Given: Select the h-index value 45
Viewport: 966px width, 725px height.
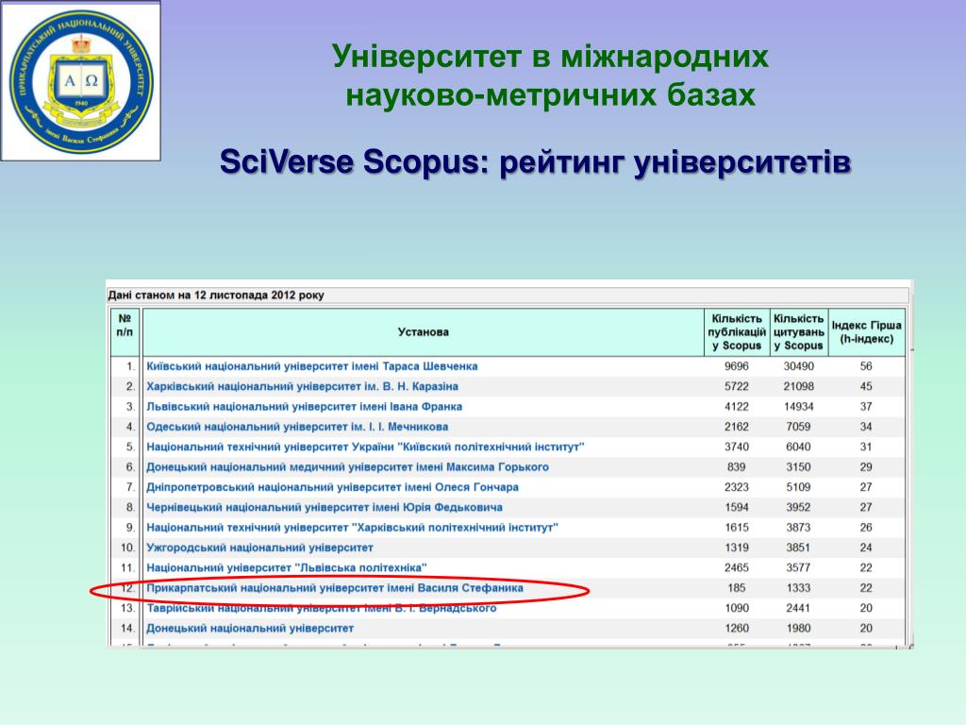Looking at the screenshot, I should point(866,386).
